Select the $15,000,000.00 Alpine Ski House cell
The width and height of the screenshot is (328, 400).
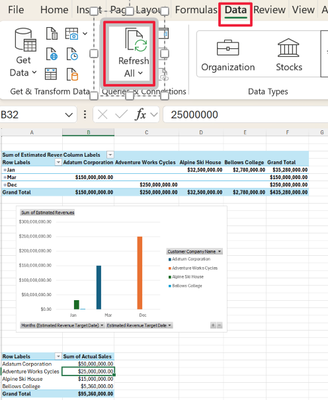(x=88, y=379)
